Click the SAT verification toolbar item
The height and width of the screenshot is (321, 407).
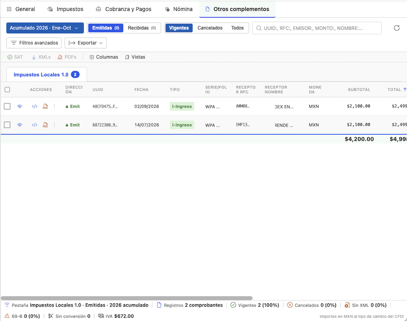click(15, 57)
